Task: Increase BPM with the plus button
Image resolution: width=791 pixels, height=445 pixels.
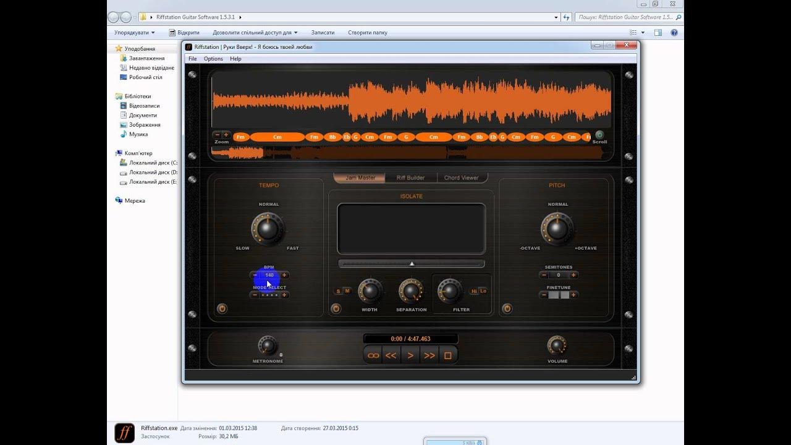Action: (x=284, y=275)
